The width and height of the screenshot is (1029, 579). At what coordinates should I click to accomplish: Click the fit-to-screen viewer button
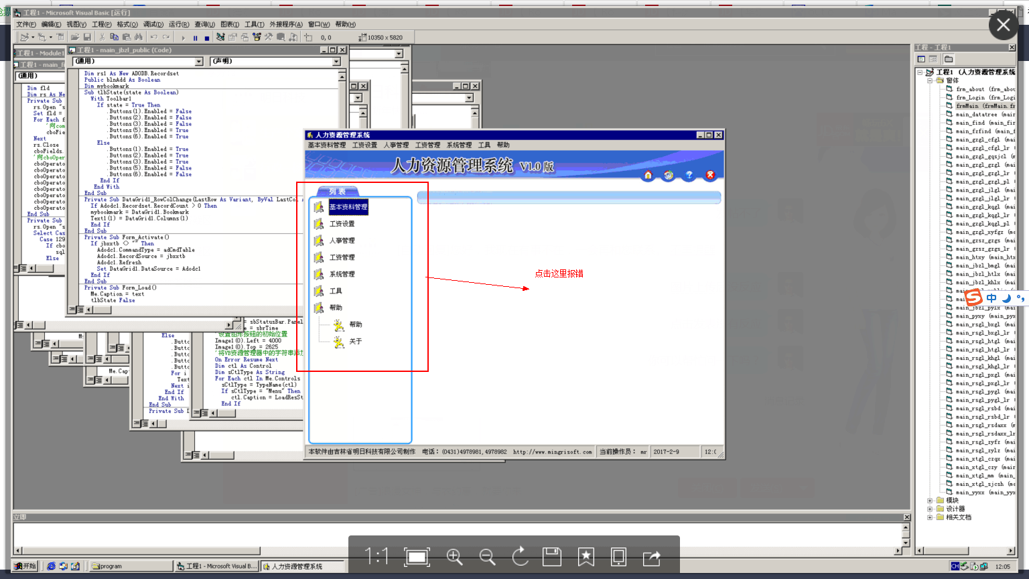(x=417, y=557)
